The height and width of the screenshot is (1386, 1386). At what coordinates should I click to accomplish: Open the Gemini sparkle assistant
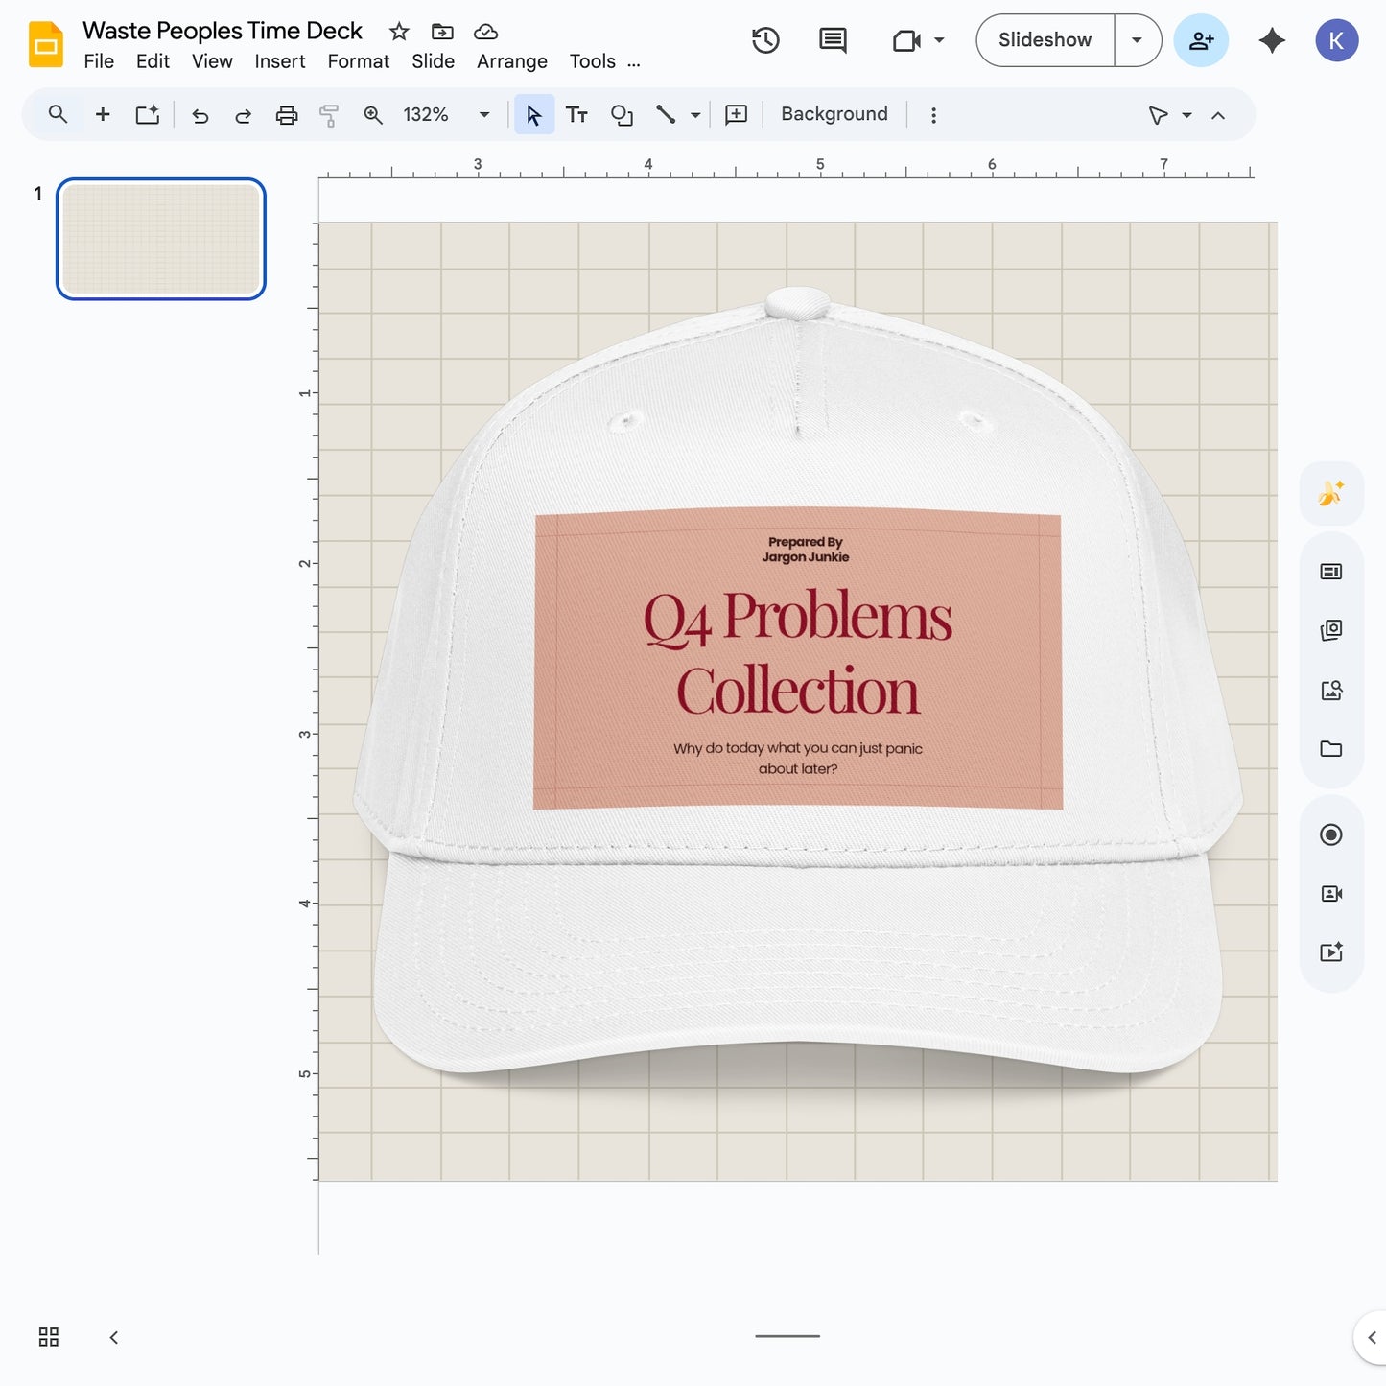point(1272,40)
